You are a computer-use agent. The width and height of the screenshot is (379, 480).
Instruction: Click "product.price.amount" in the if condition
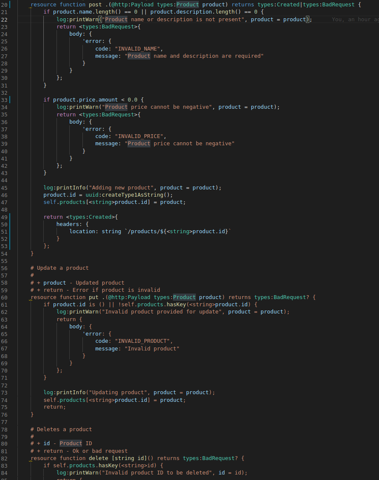[85, 100]
